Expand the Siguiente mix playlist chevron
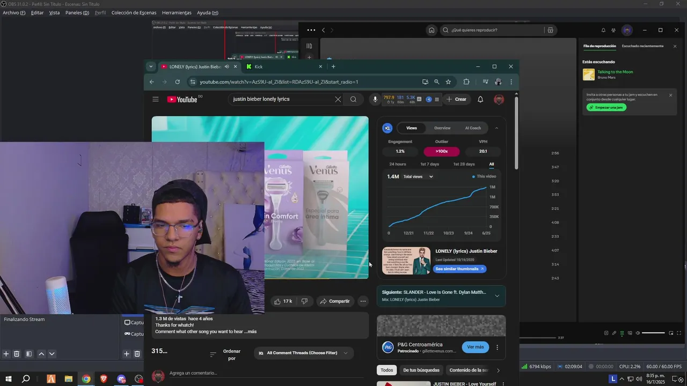This screenshot has width=687, height=386. click(497, 296)
